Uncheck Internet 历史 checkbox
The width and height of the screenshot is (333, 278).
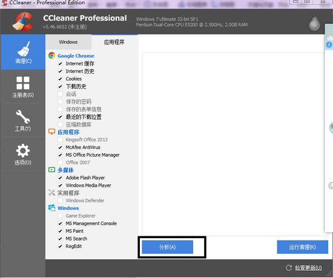click(x=61, y=71)
